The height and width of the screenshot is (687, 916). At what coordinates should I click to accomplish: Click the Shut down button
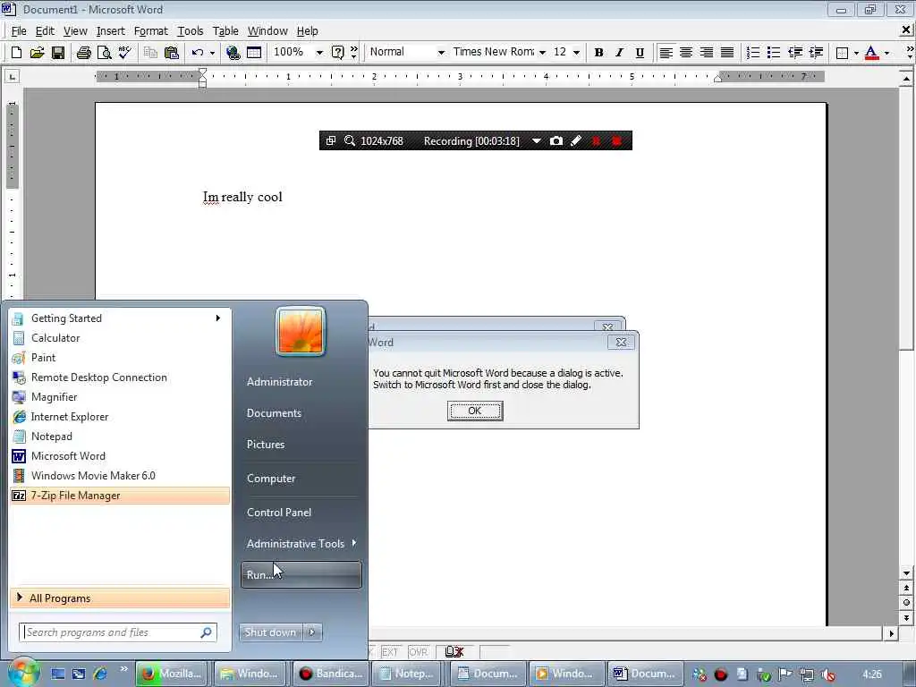click(271, 632)
